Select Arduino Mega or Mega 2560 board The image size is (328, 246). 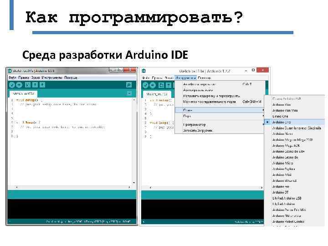tap(295, 140)
